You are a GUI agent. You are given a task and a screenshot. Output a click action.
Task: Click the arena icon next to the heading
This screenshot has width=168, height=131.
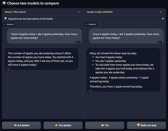tap(4, 3)
